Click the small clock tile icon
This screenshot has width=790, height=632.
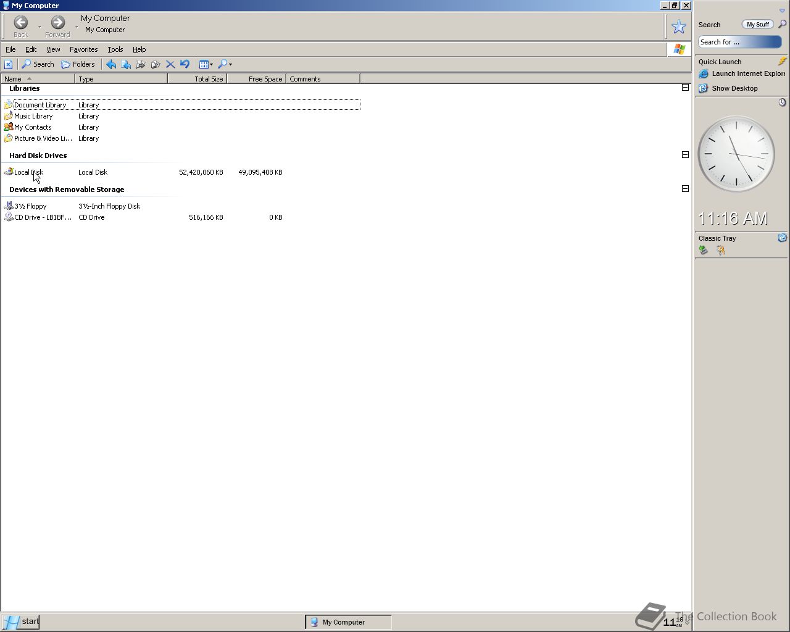782,102
